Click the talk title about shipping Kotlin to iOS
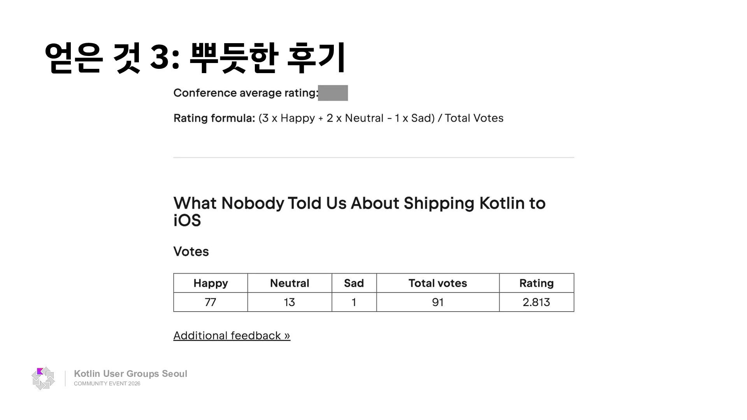Viewport: 747px width, 420px height. [x=359, y=212]
